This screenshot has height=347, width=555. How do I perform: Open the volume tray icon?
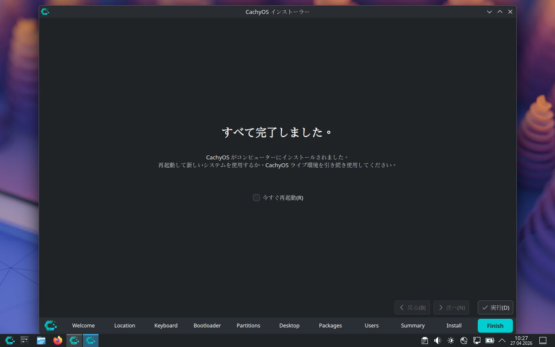(438, 340)
